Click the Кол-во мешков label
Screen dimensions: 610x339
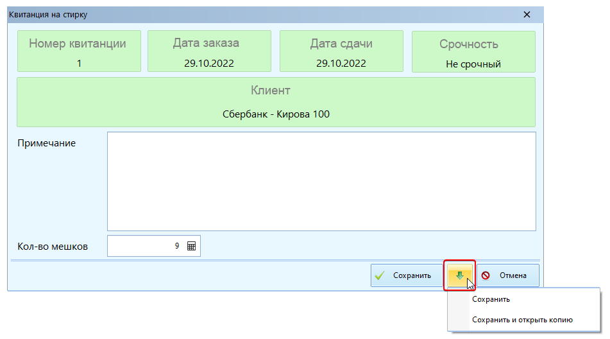coord(53,246)
